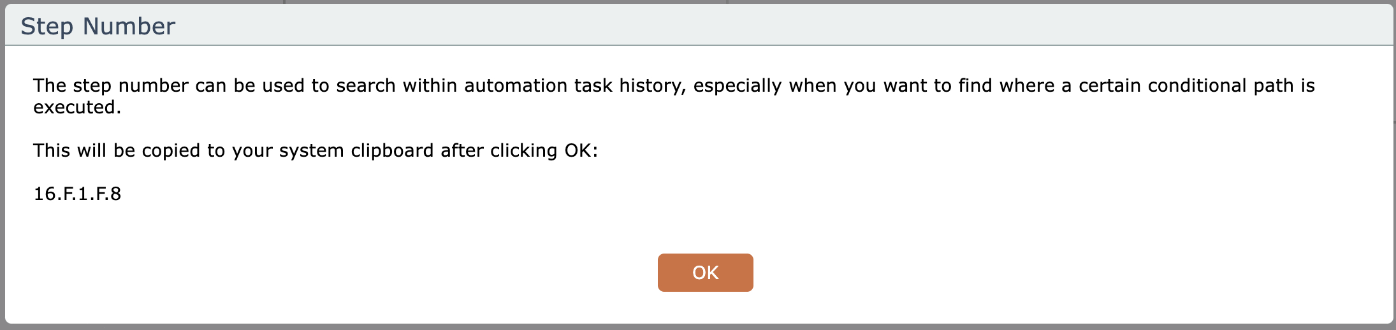
Task: Click the word "copied" in the copy notice
Action: [x=171, y=150]
